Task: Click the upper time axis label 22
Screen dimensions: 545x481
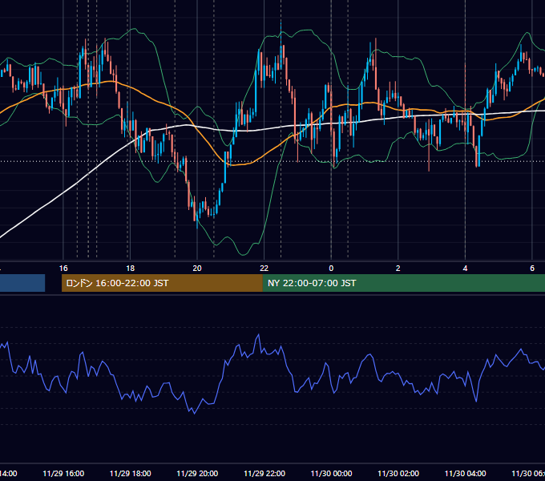Action: (x=264, y=269)
